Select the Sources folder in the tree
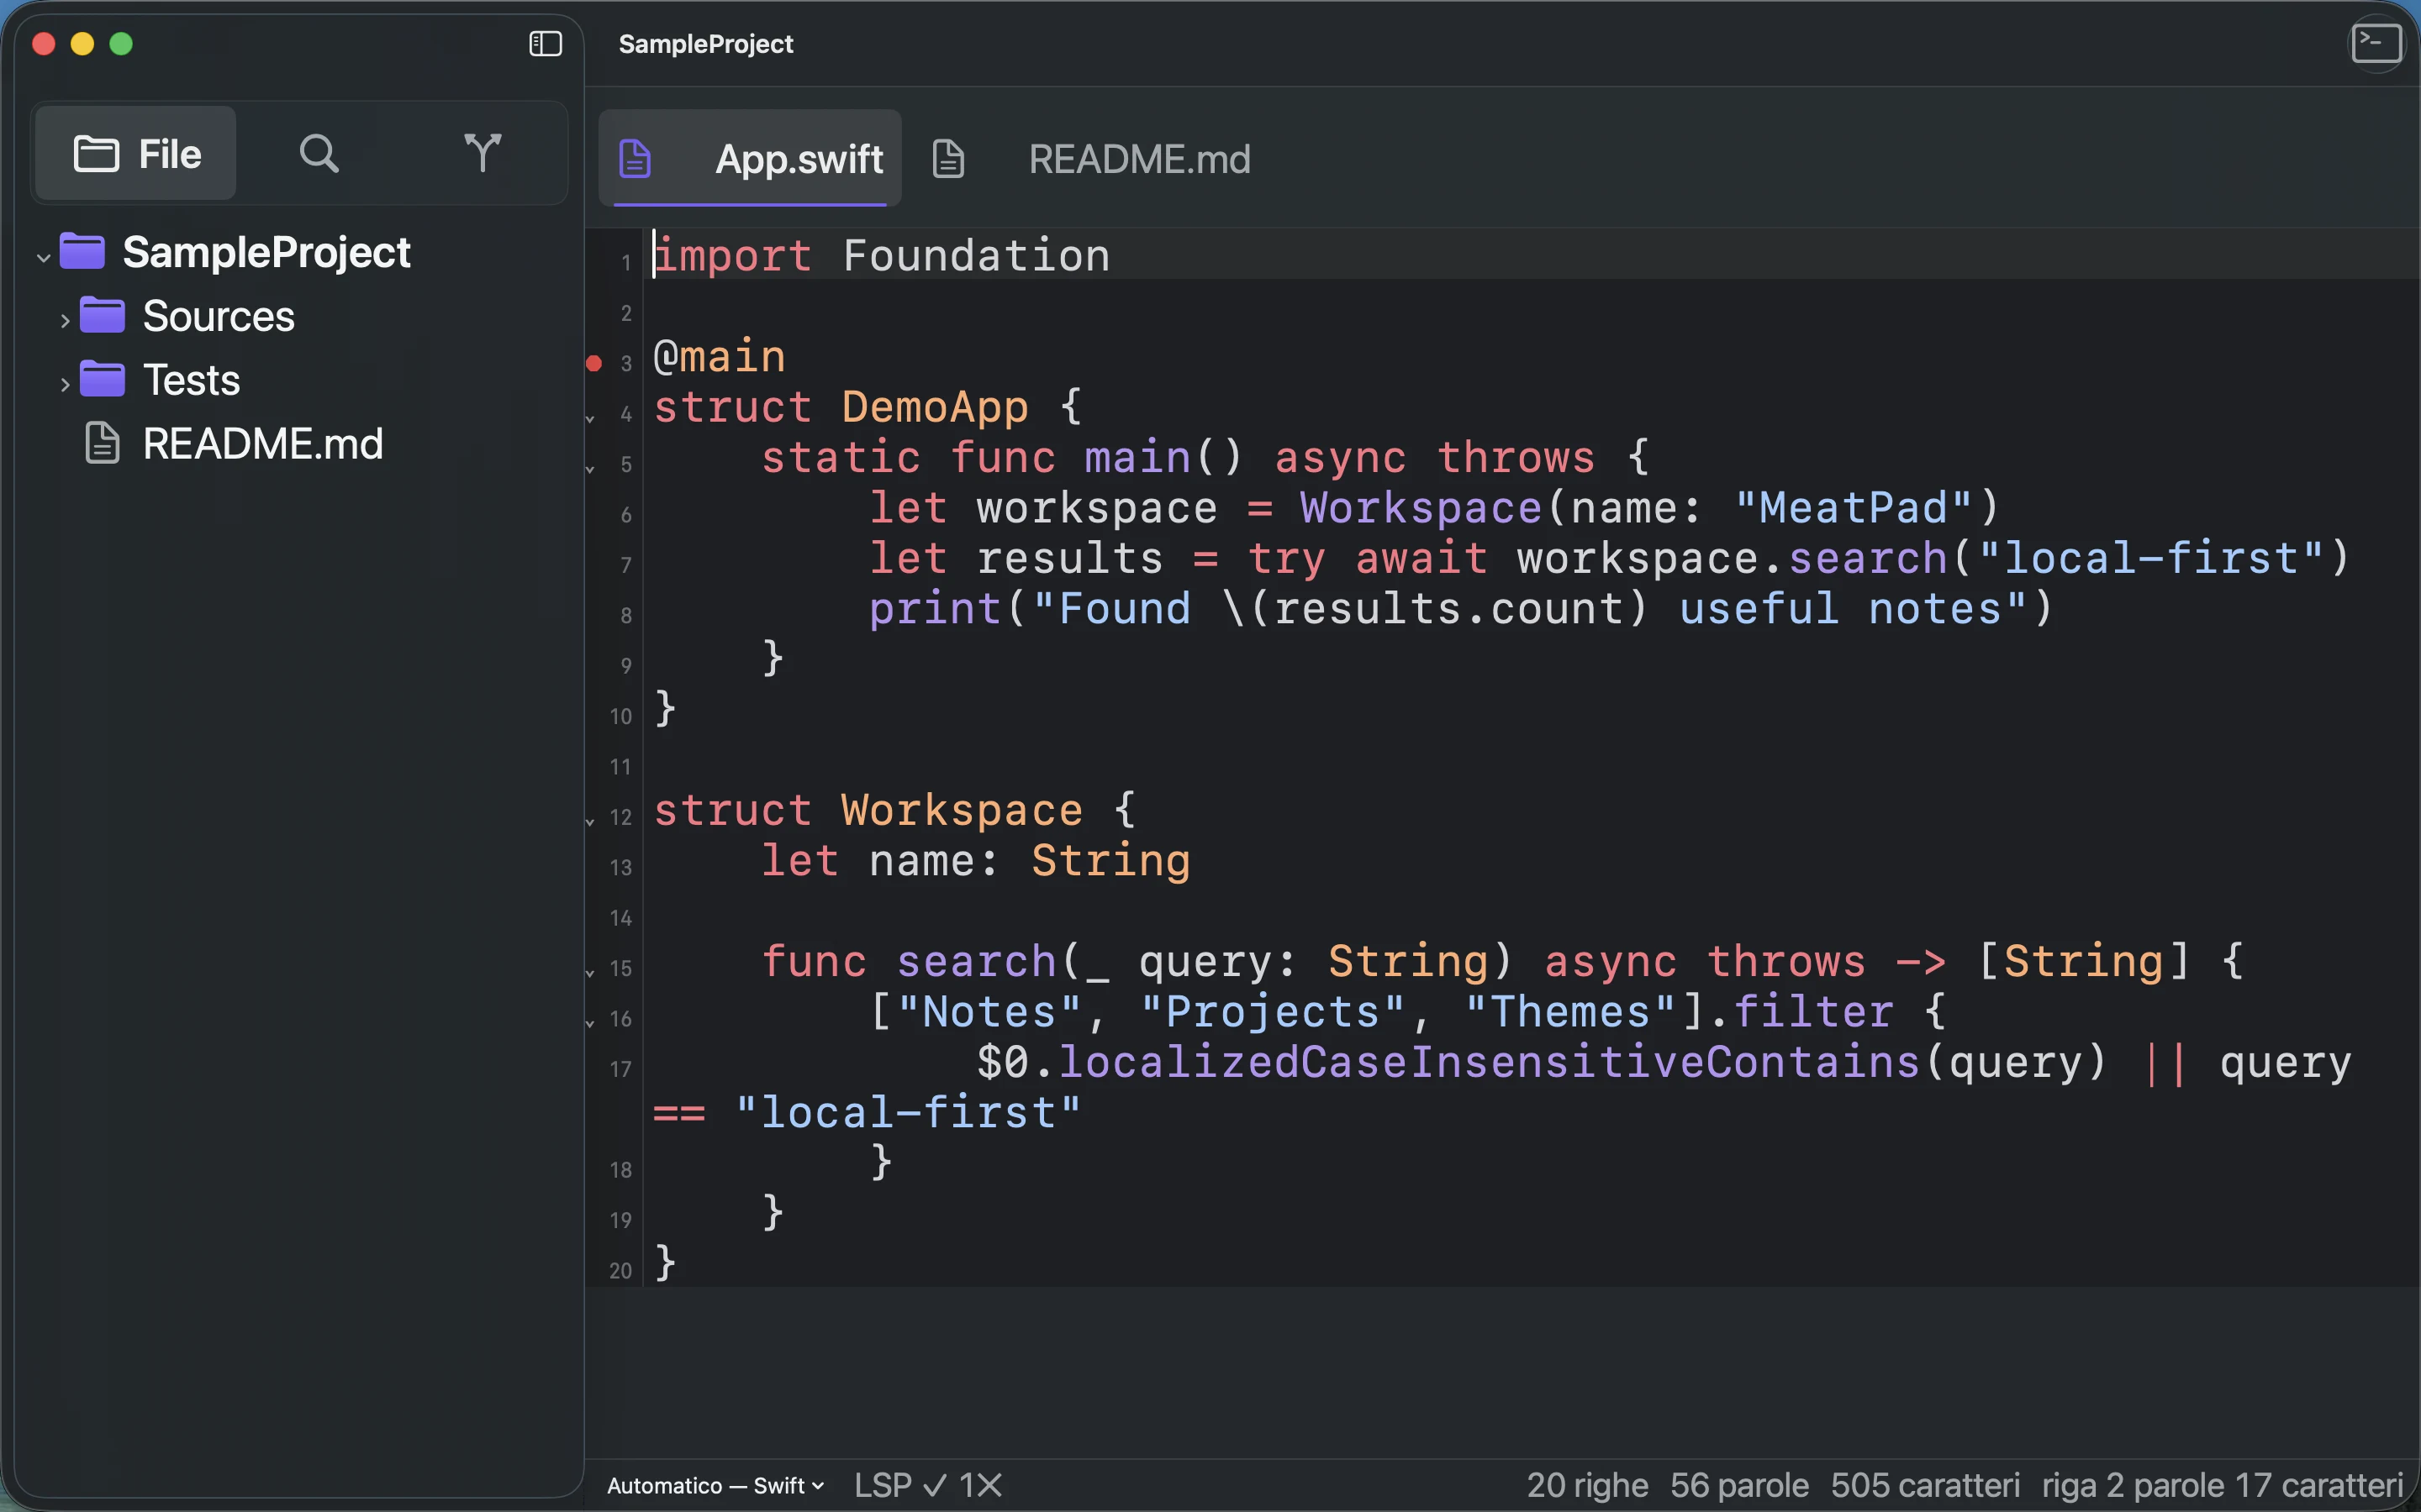The width and height of the screenshot is (2421, 1512). (299, 316)
